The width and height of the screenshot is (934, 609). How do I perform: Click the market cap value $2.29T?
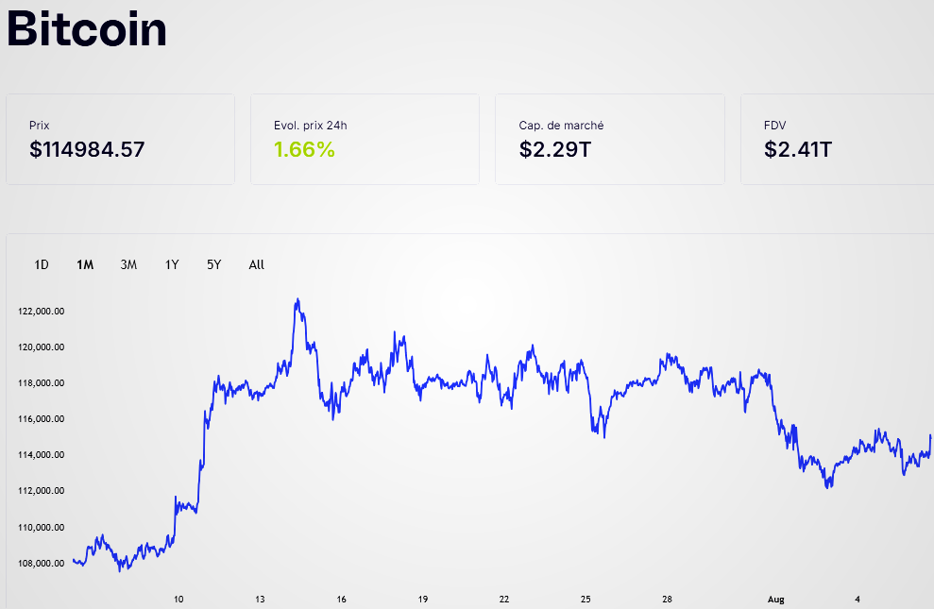[x=555, y=149]
